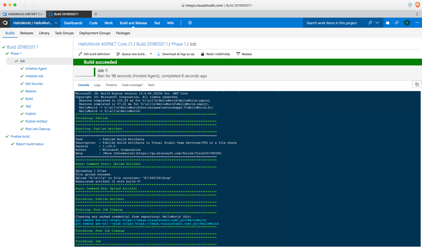Viewport: 422px width, 248px height.
Task: Open the Phase 1 breadcrumb link
Action: coord(179,44)
